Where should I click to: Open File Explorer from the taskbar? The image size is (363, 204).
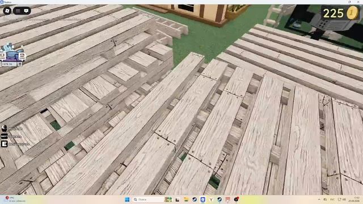coord(186,199)
